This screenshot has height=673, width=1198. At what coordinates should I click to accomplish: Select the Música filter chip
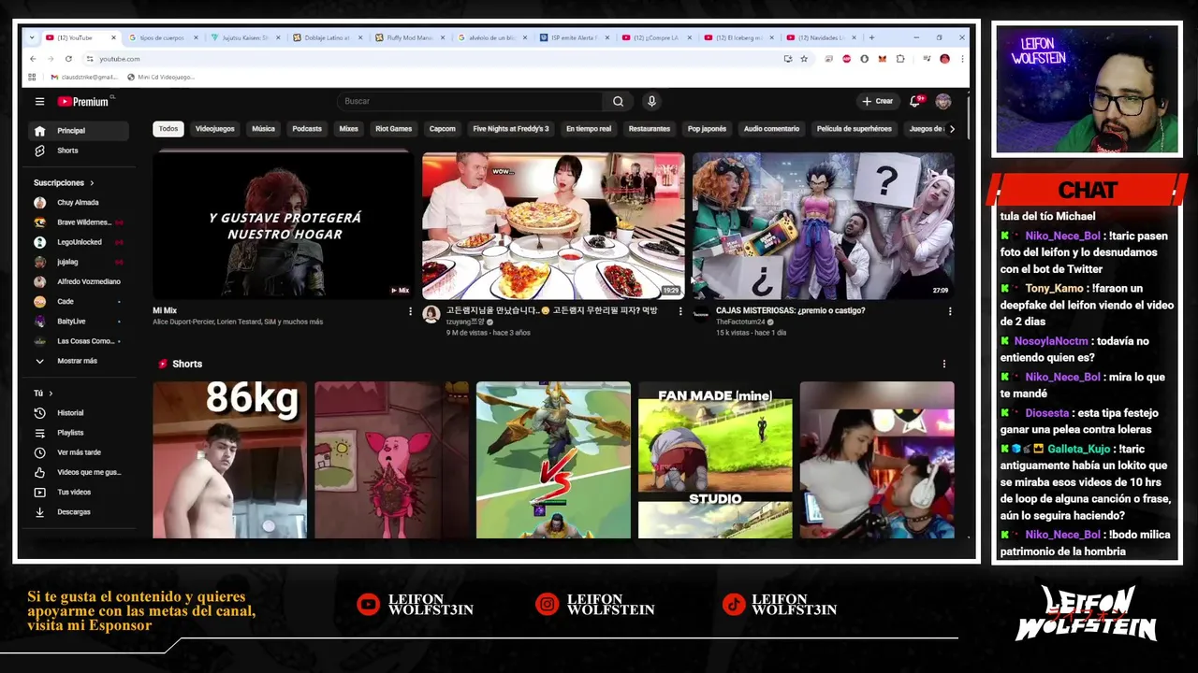pyautogui.click(x=263, y=129)
